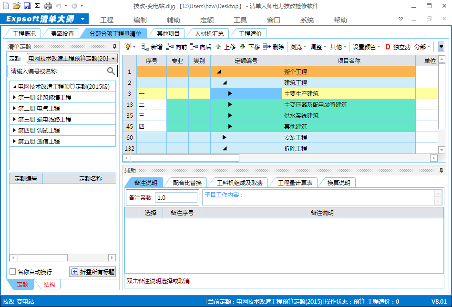The width and height of the screenshot is (452, 307).
Task: Switch to the 工程造价 tab
Action: [250, 33]
